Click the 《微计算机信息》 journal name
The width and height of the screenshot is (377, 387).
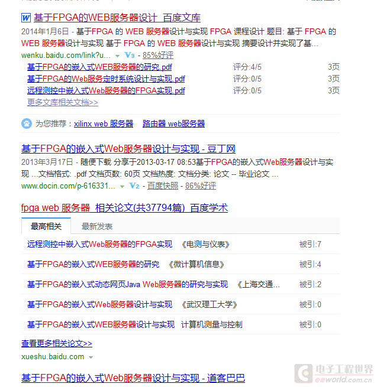(196, 264)
